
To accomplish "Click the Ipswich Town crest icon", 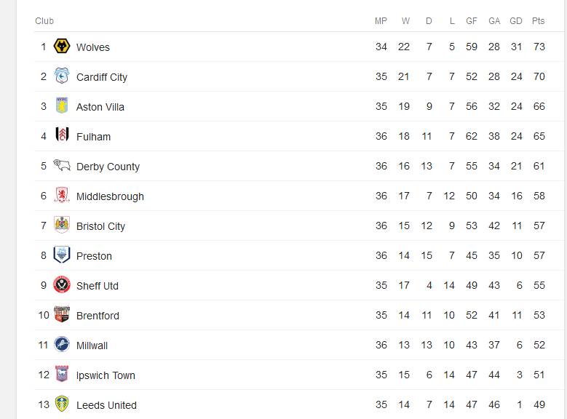I will click(x=62, y=375).
